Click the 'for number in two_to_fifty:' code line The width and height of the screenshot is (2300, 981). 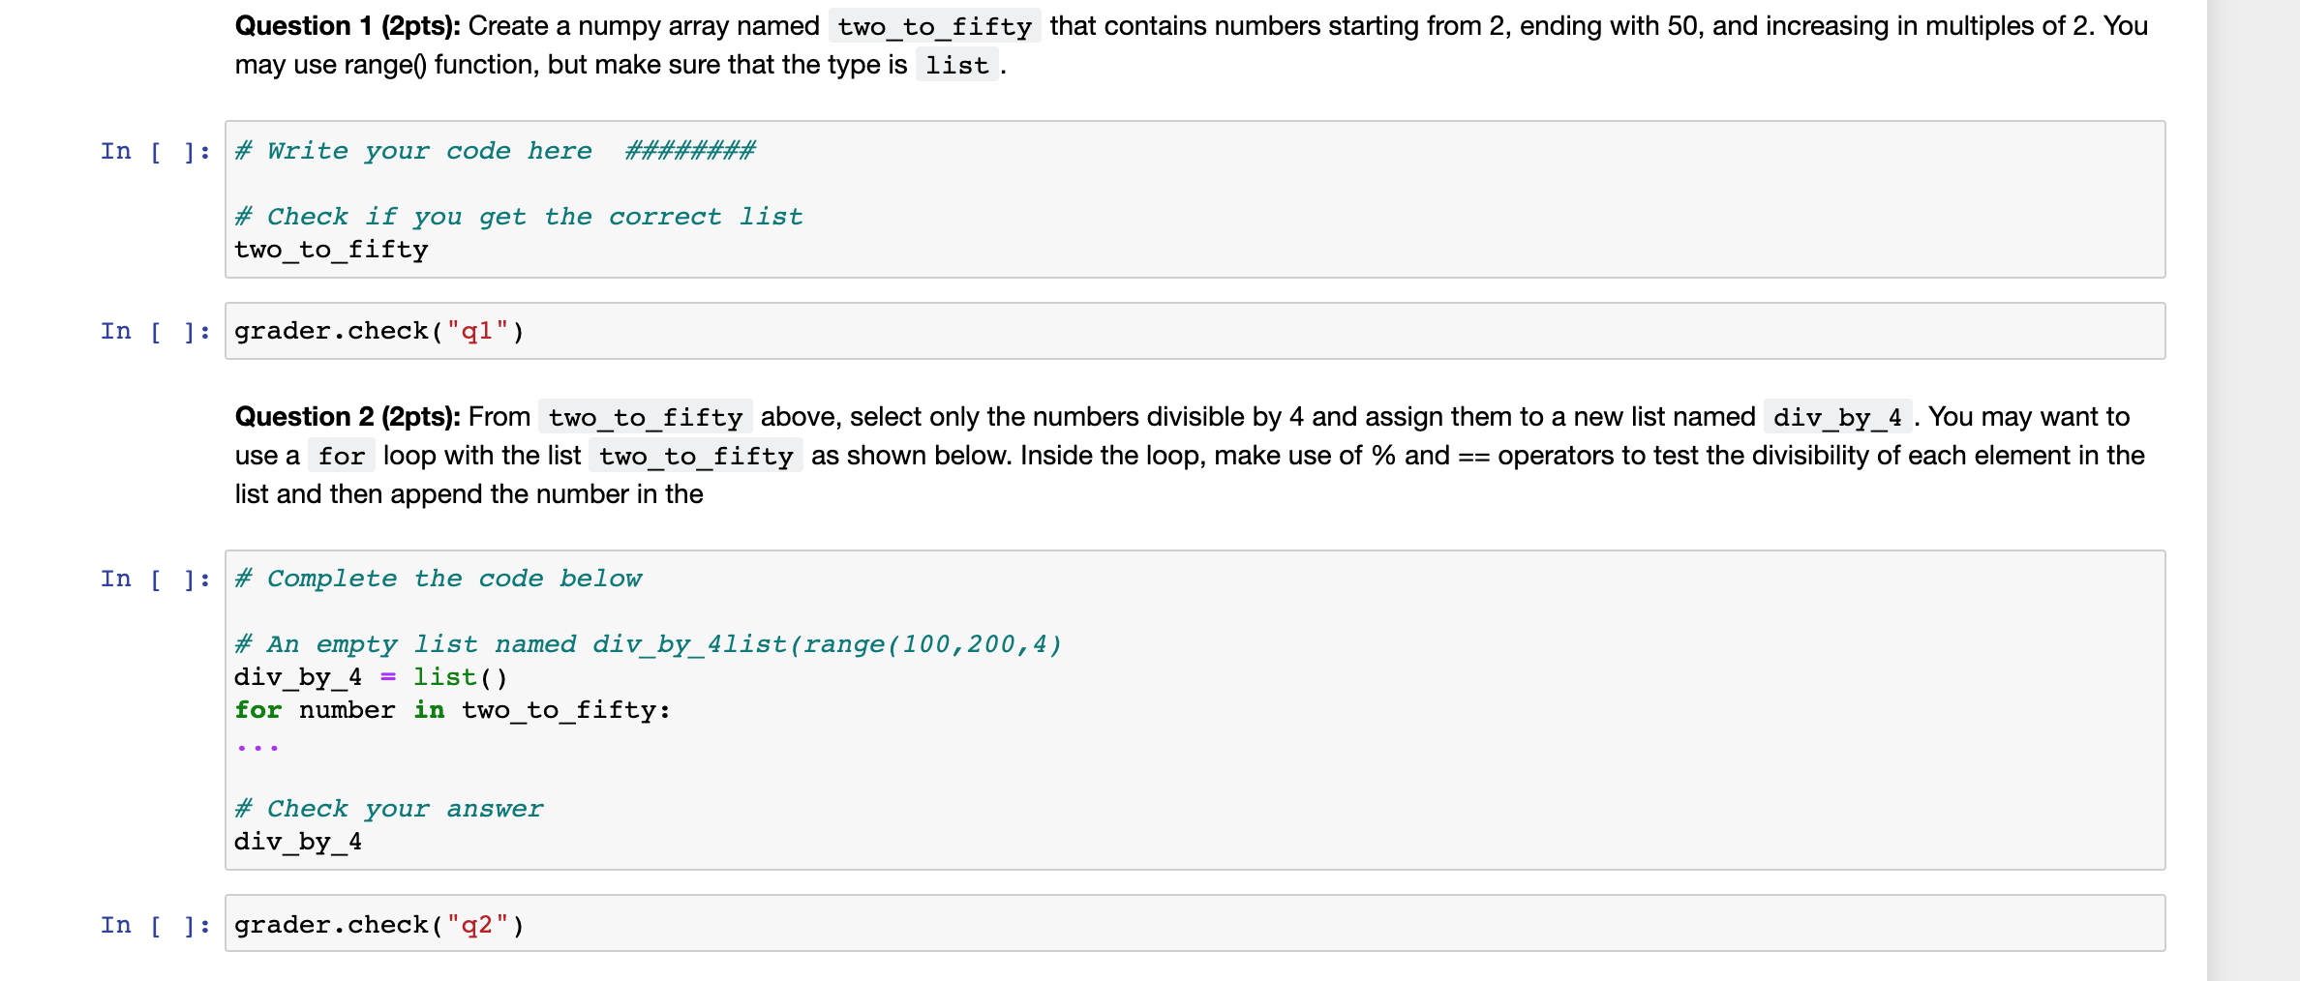pos(452,710)
